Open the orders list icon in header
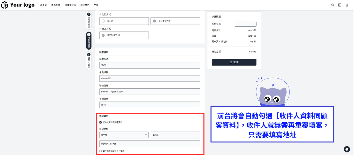The image size is (354, 155). pyautogui.click(x=340, y=5)
